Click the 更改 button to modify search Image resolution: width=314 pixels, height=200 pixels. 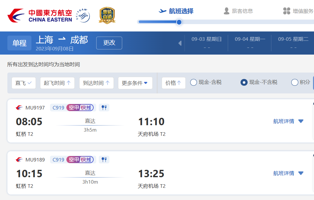109,43
